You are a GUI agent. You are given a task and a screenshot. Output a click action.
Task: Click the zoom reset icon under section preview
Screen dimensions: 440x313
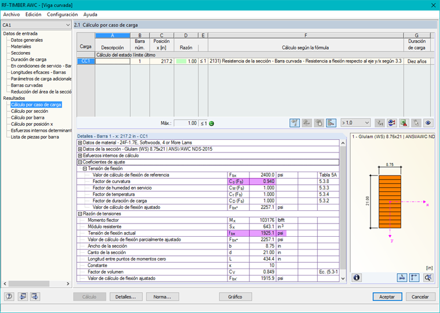(428, 278)
